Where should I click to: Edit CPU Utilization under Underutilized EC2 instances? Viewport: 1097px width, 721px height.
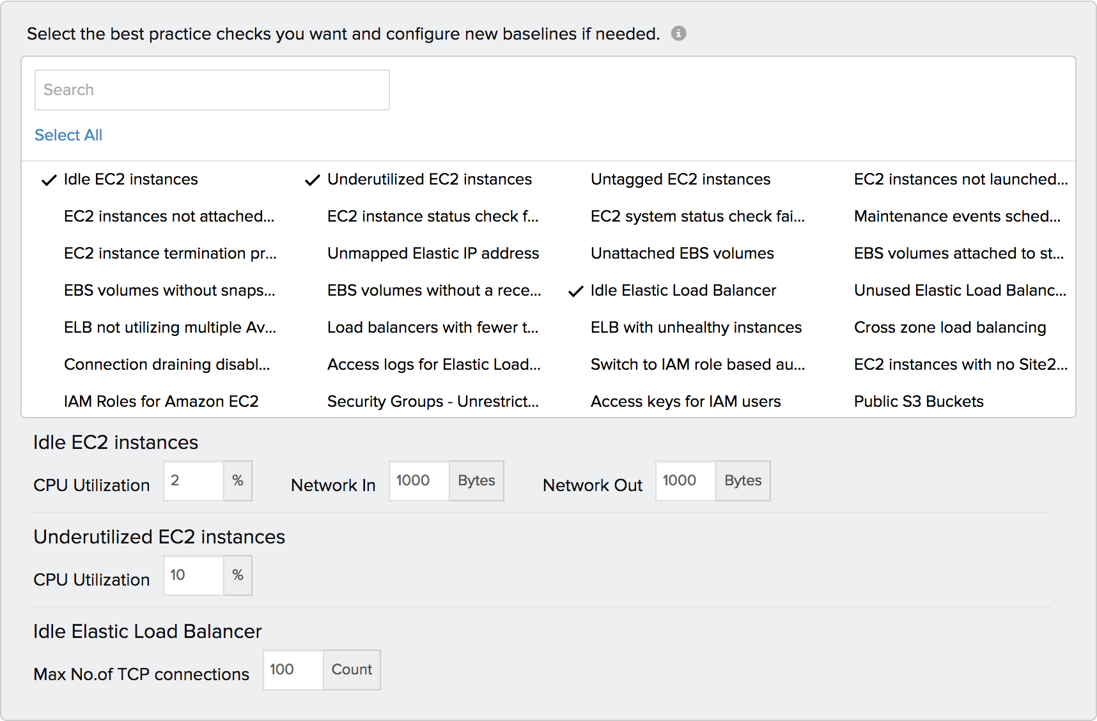[x=192, y=575]
